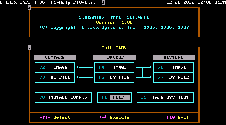Open the highlighted F1 HELP item
The width and height of the screenshot is (226, 125).
click(114, 97)
